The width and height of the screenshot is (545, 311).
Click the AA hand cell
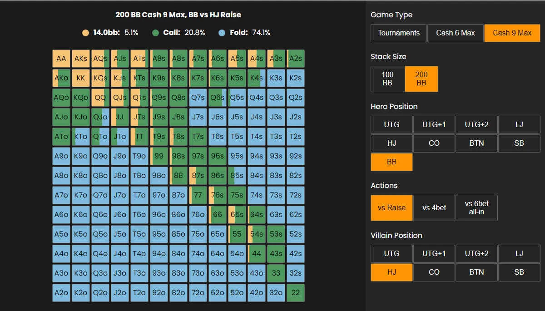[61, 59]
